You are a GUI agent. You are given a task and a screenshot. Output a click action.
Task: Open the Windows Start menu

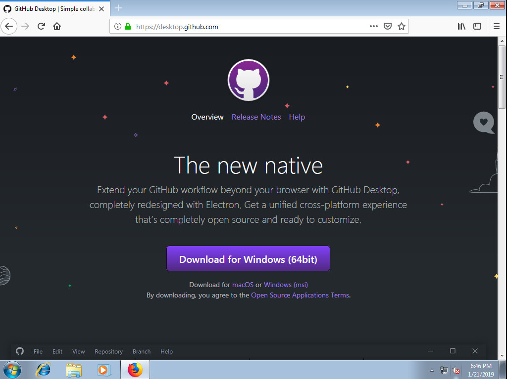pos(12,370)
